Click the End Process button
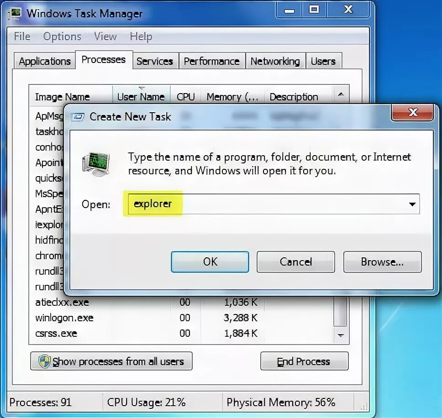The image size is (442, 418). (x=304, y=361)
